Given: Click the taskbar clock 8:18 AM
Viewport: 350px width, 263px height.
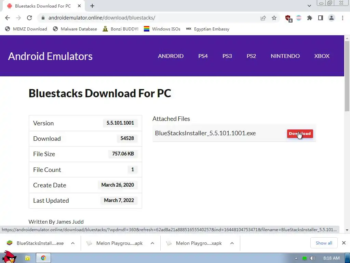Looking at the screenshot, I should pyautogui.click(x=331, y=258).
